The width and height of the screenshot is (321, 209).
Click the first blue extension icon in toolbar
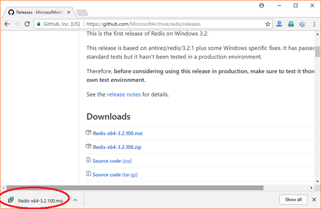coord(280,24)
